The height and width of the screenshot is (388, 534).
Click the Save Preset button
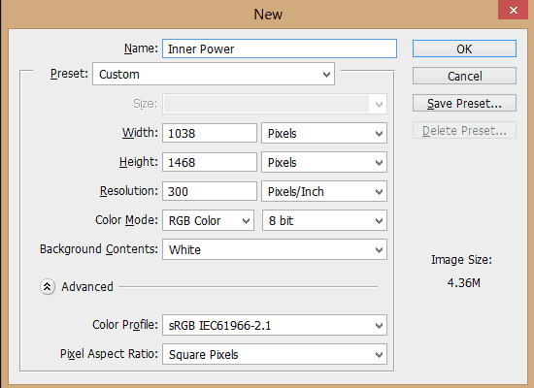point(464,103)
